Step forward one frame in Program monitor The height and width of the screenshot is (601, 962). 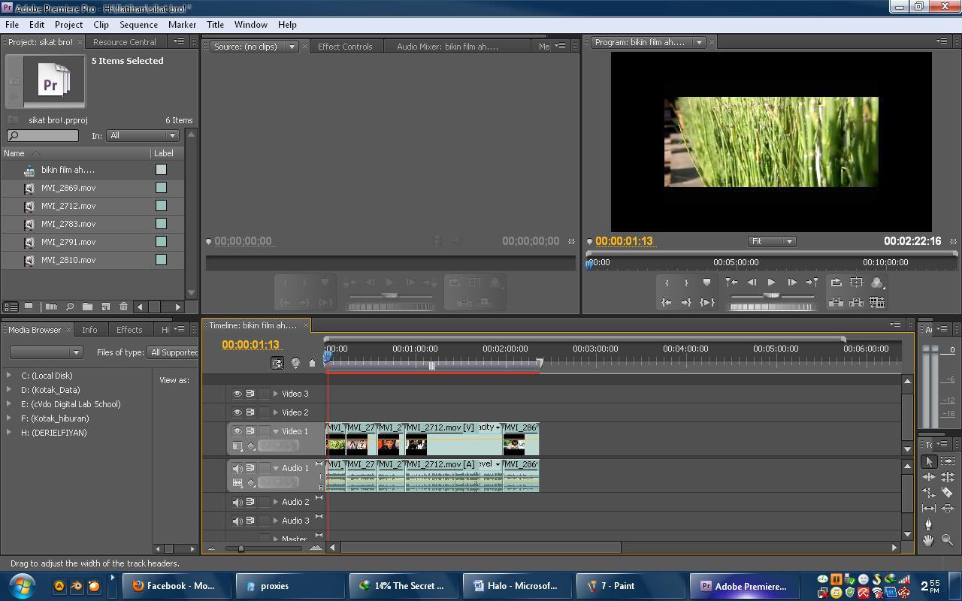click(791, 282)
